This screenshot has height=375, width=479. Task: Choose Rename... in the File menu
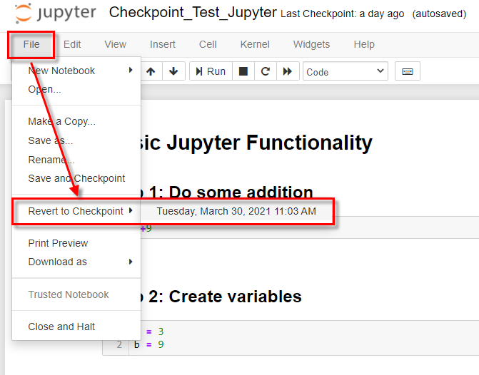pyautogui.click(x=76, y=160)
